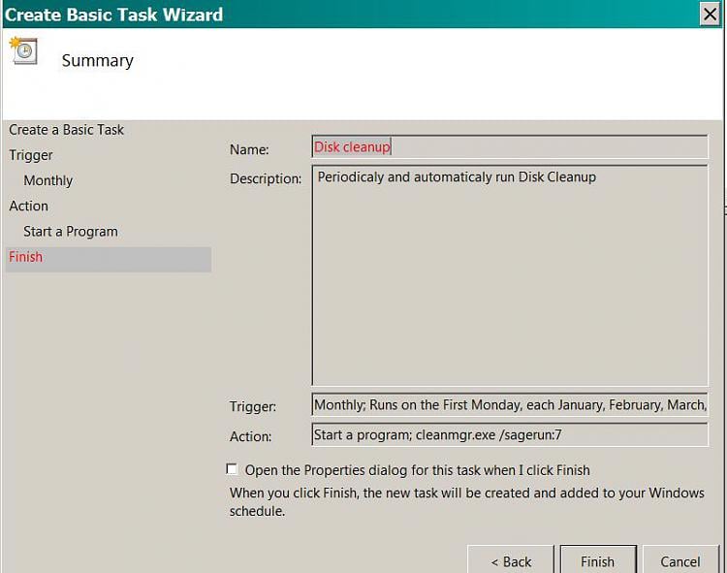Screen dimensions: 727x573
Task: Click the Action field showing cleanmgr.exe
Action: (x=510, y=435)
